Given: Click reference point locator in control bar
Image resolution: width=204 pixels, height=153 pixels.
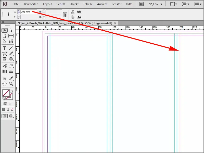Looking at the screenshot, I should tap(9, 14).
